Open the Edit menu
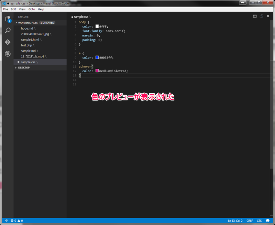 click(x=13, y=9)
